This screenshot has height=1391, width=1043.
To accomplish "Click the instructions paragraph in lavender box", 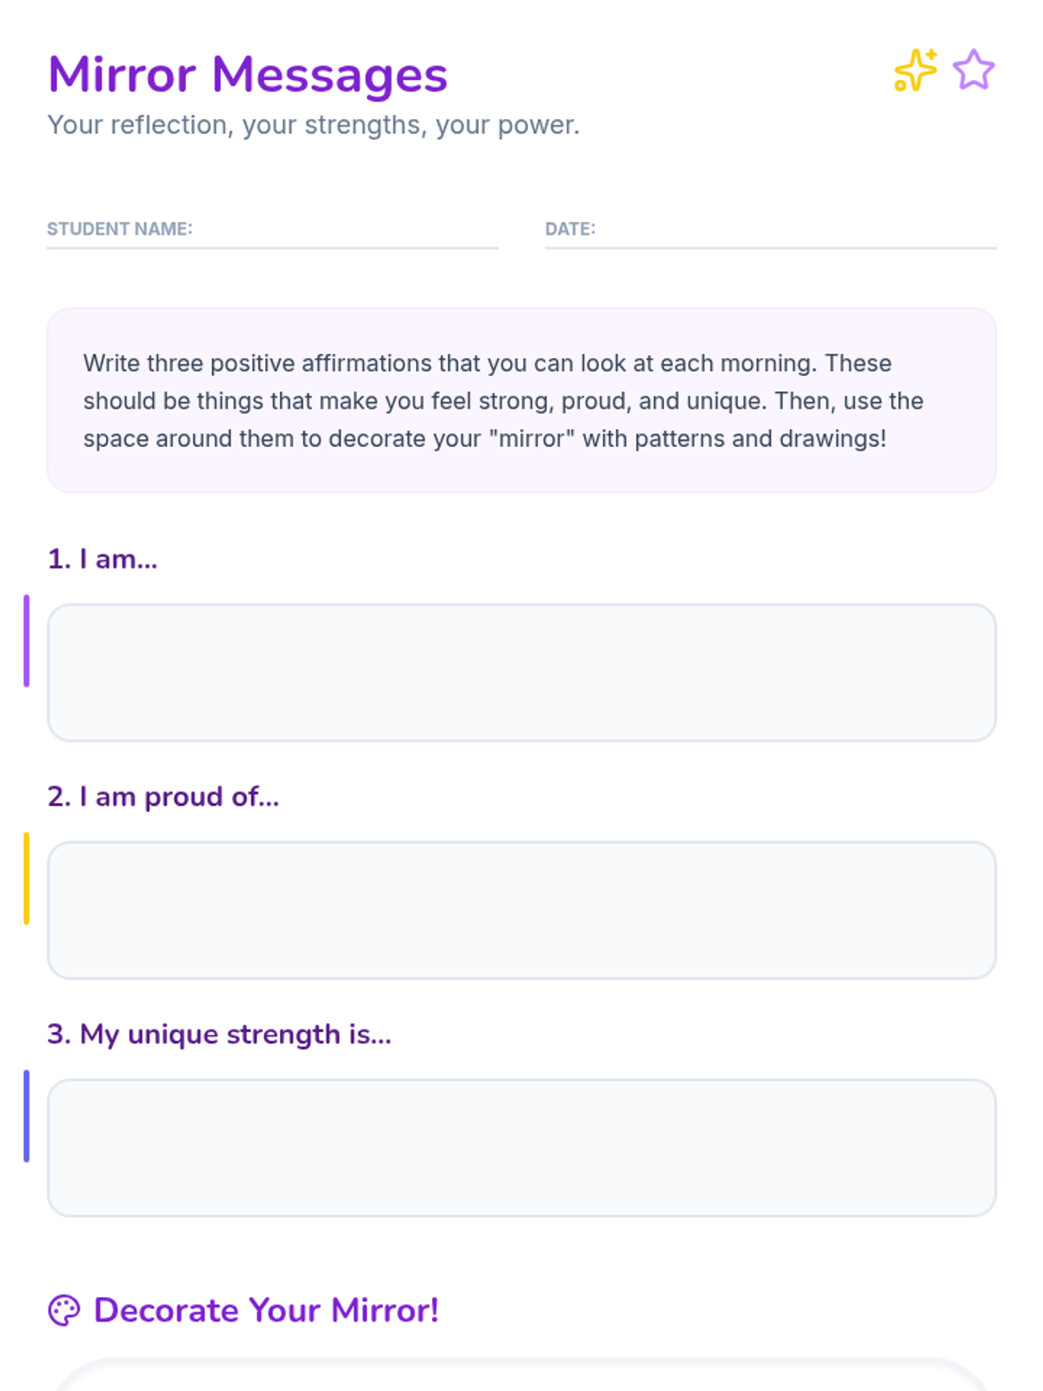I will click(504, 401).
